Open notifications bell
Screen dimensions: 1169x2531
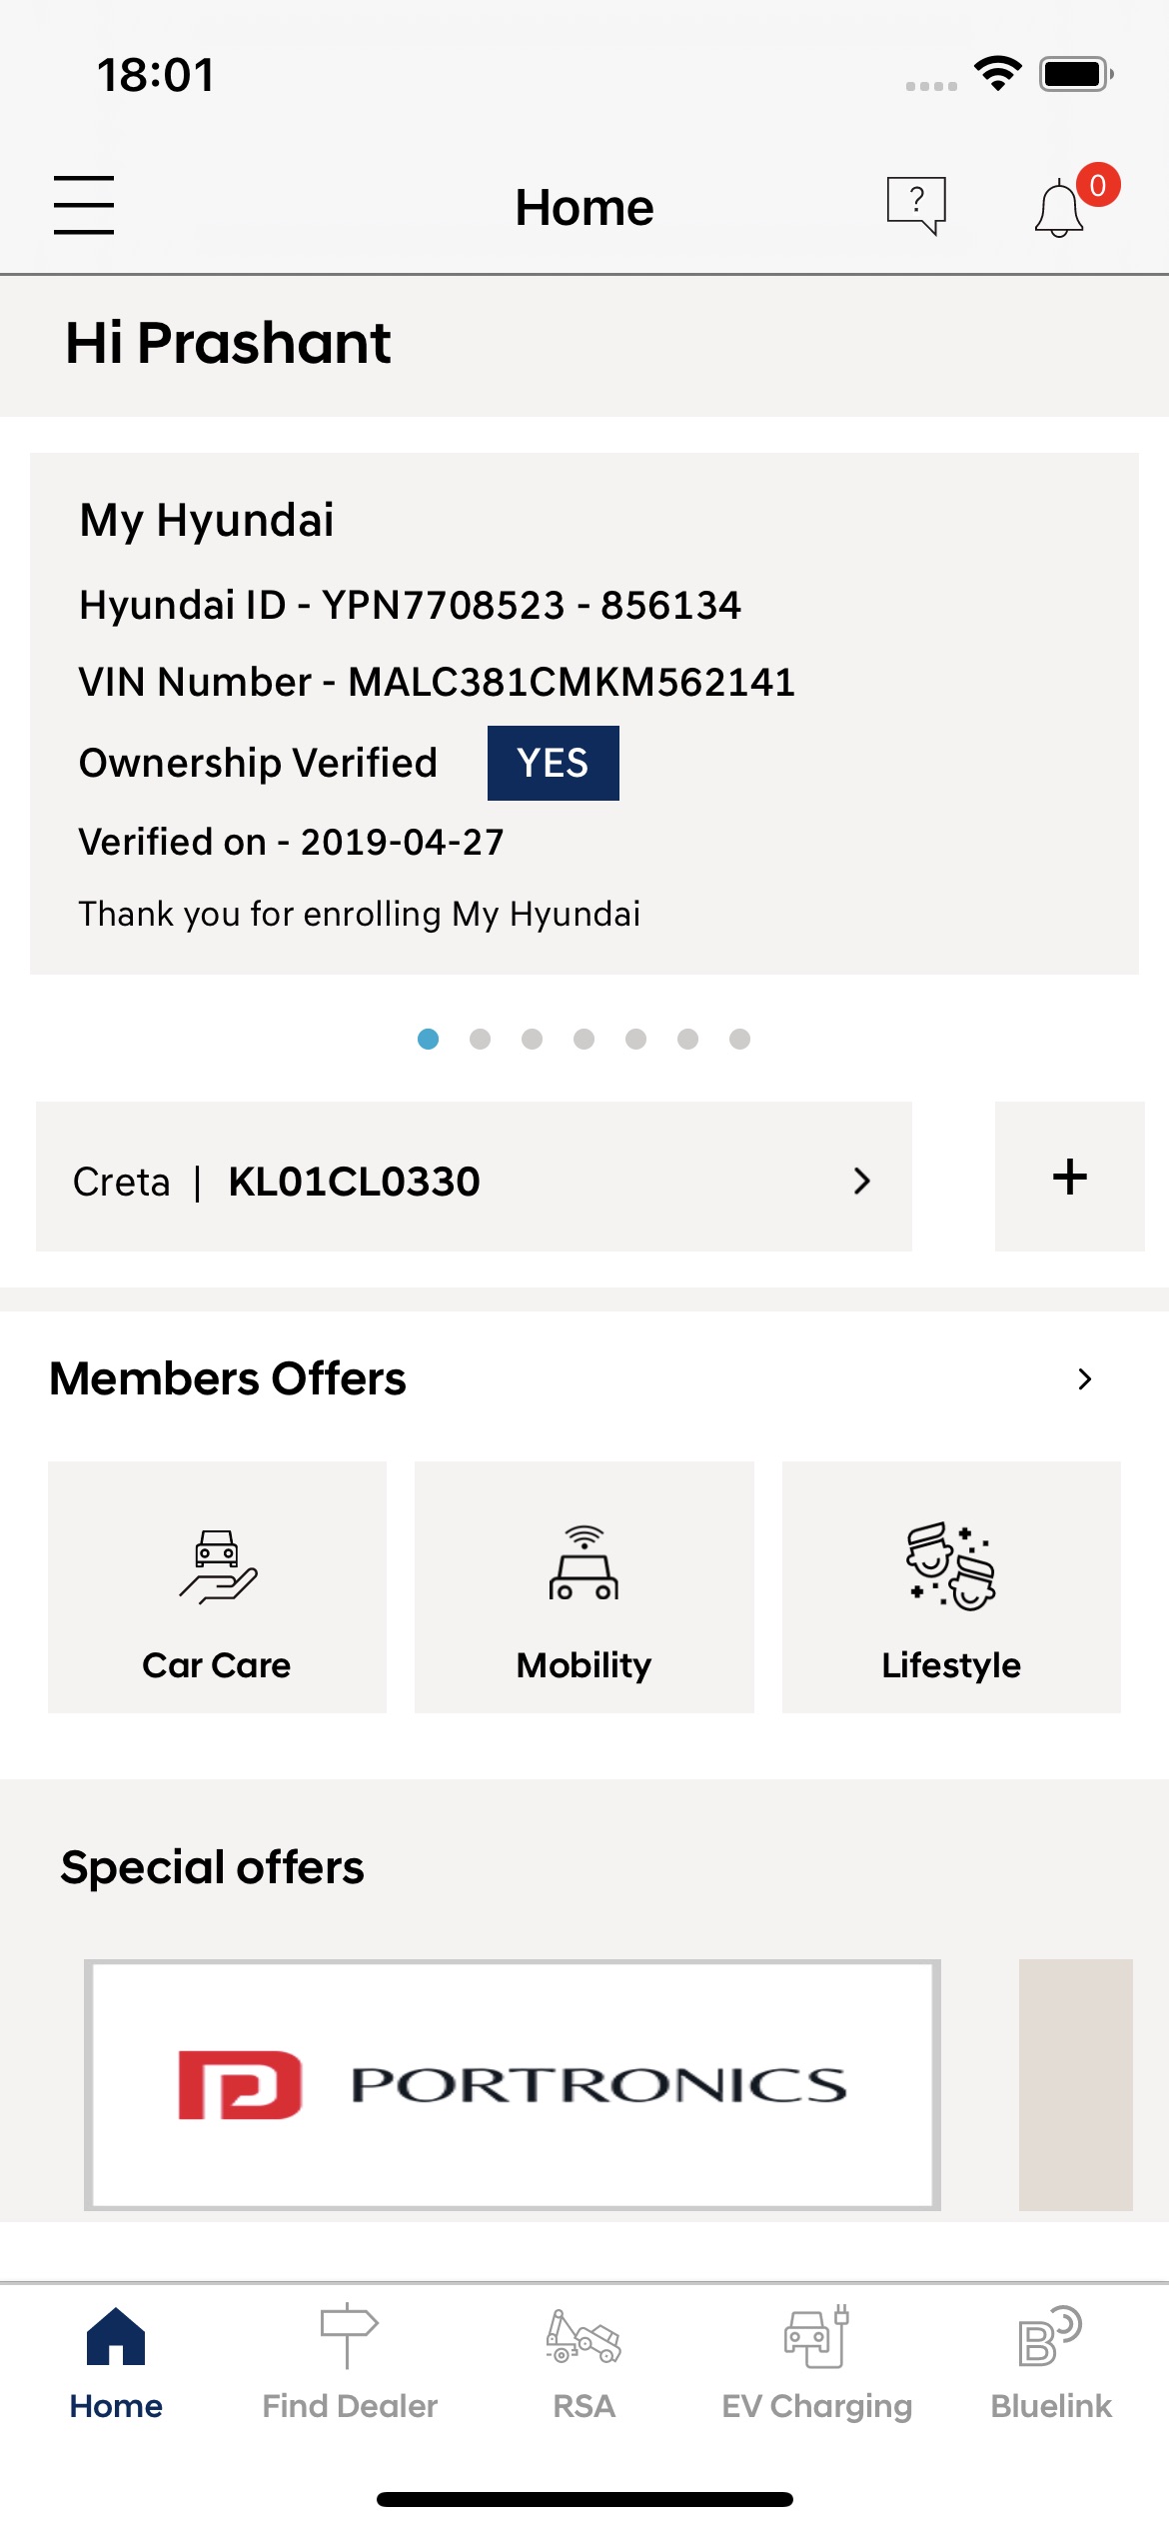[1060, 208]
